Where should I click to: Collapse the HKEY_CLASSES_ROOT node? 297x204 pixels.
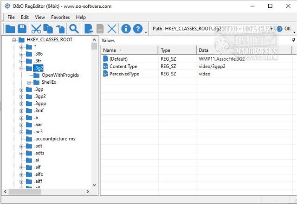coord(14,40)
